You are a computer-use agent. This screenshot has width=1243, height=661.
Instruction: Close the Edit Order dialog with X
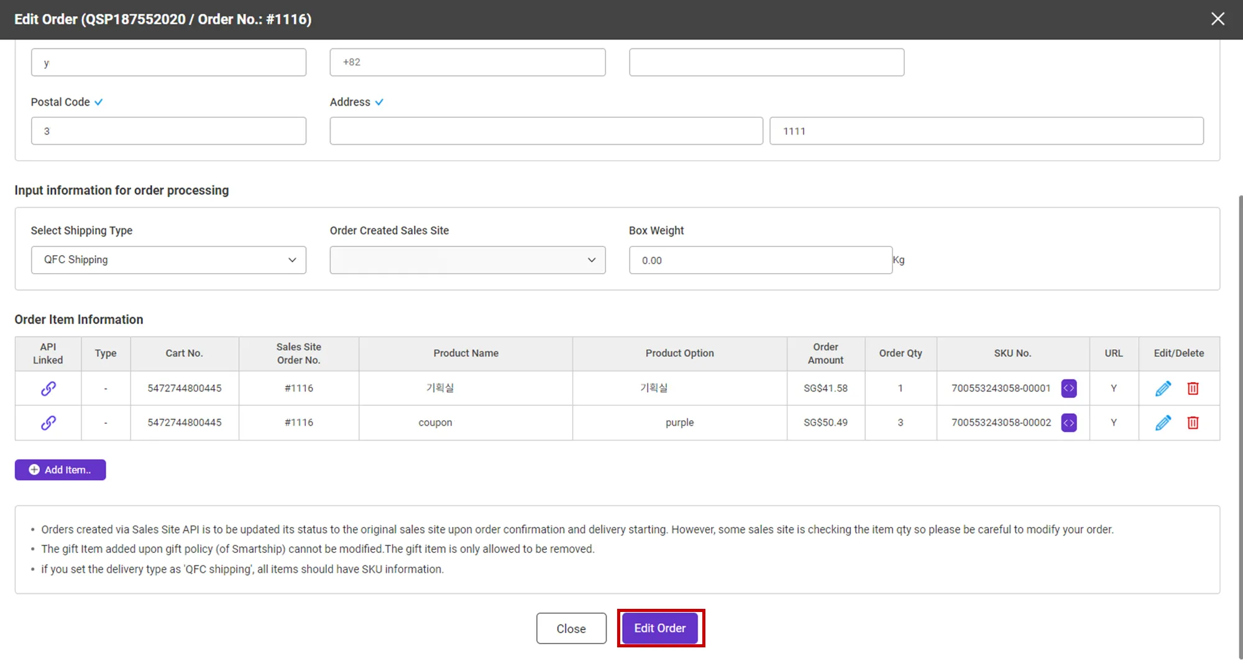tap(1218, 19)
